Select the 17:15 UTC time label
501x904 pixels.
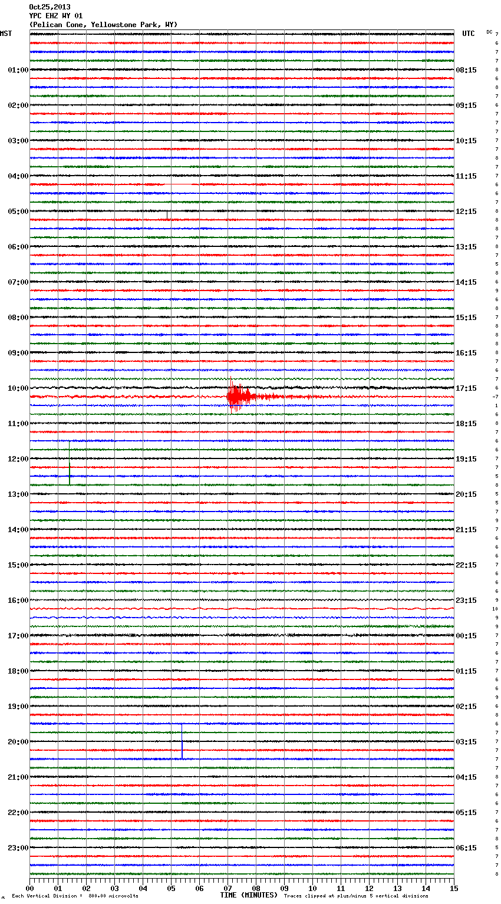coord(466,388)
